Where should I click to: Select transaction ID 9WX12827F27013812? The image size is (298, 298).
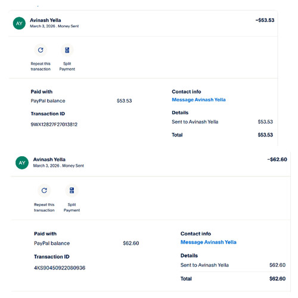[54, 125]
